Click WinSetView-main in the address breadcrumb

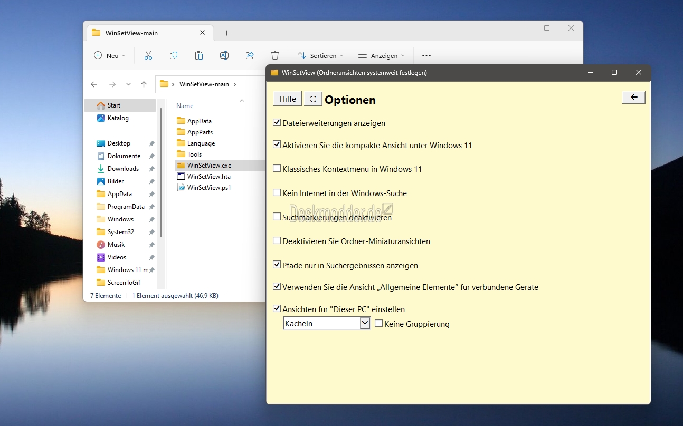pyautogui.click(x=204, y=84)
